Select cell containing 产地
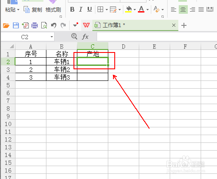This screenshot has height=179, width=217. (93, 54)
